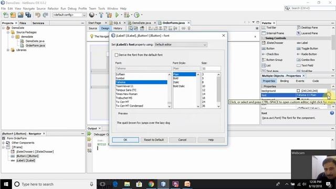
Task: Click the Undo toolbar icon
Action: click(38, 15)
